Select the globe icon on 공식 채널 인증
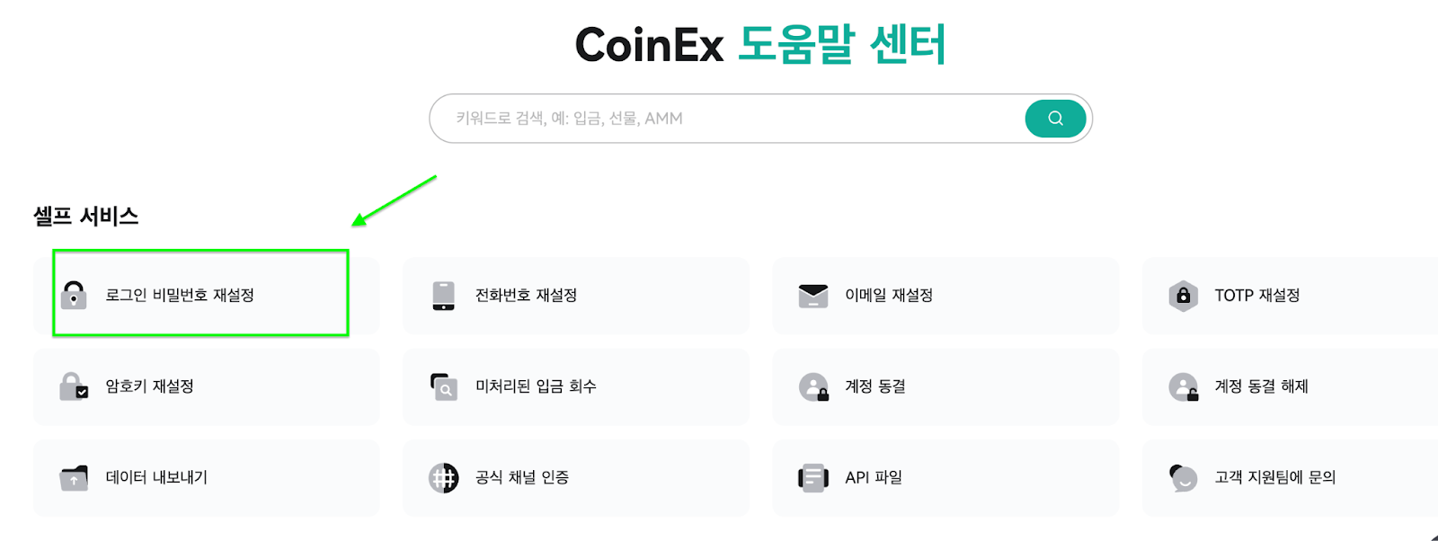 [443, 477]
